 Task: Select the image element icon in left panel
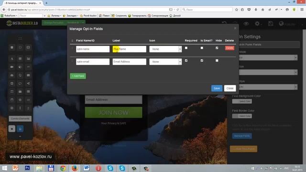coord(28,59)
